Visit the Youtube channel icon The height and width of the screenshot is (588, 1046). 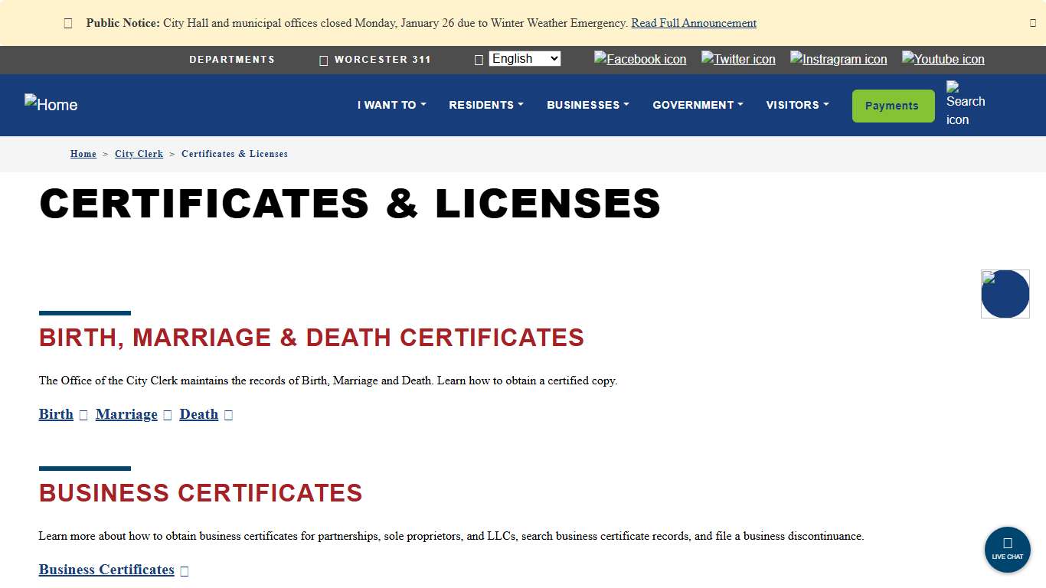click(943, 59)
